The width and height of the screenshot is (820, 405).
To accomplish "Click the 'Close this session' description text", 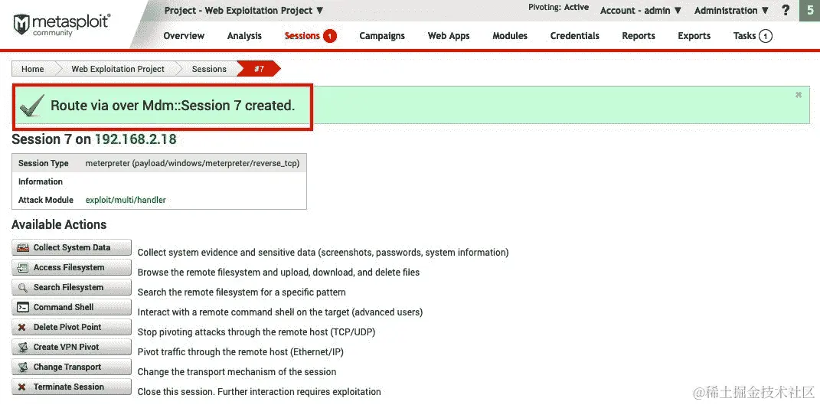I will (x=260, y=391).
